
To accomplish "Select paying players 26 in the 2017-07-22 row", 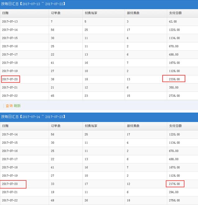I will point(86,200).
